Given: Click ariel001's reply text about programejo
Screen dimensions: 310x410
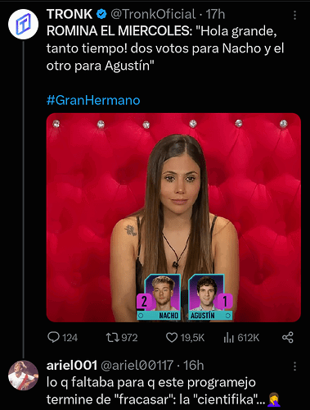Looking at the screenshot, I should 164,391.
